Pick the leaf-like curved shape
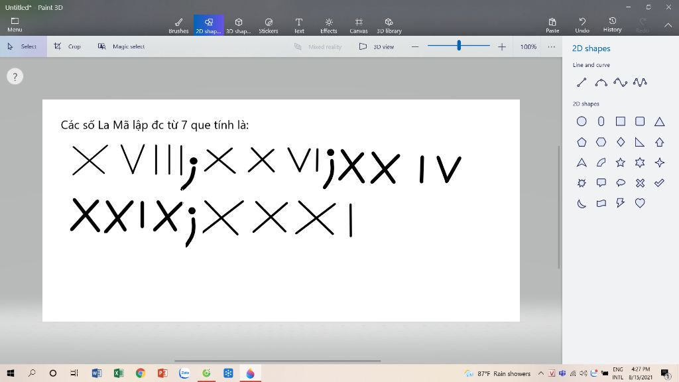679x382 pixels. point(601,162)
